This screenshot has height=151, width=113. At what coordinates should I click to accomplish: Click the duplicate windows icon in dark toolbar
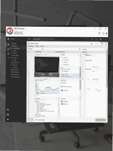(x=96, y=39)
